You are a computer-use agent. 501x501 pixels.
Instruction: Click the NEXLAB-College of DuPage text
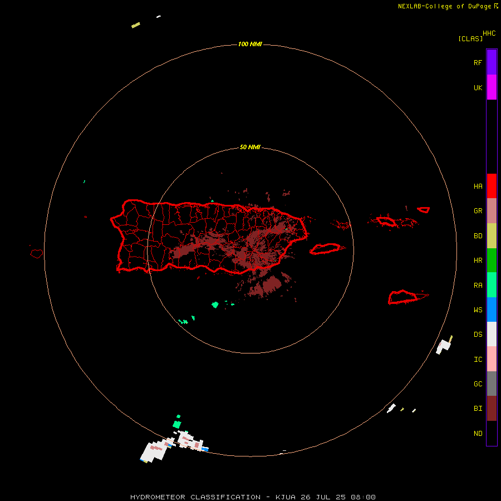pyautogui.click(x=444, y=6)
